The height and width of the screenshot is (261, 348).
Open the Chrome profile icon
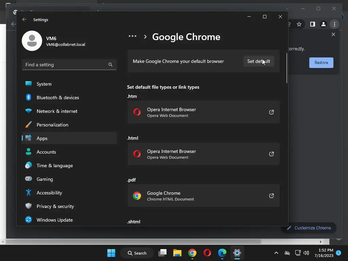point(324,24)
